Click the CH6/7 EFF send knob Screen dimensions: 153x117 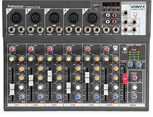115,96
